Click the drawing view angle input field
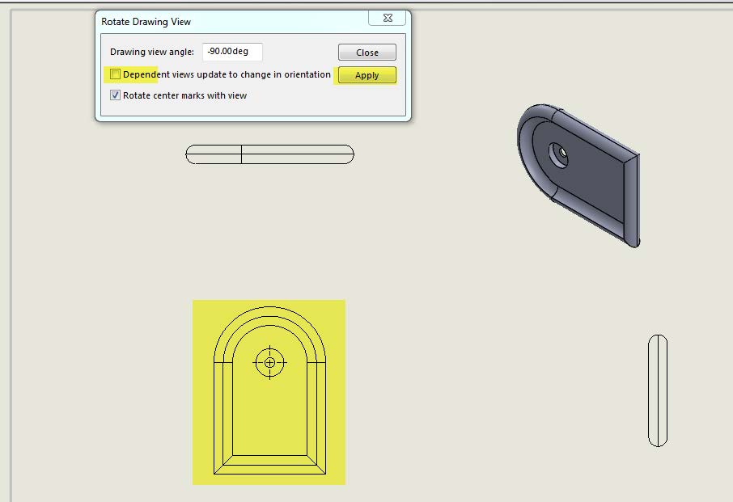This screenshot has width=733, height=502. tap(233, 51)
